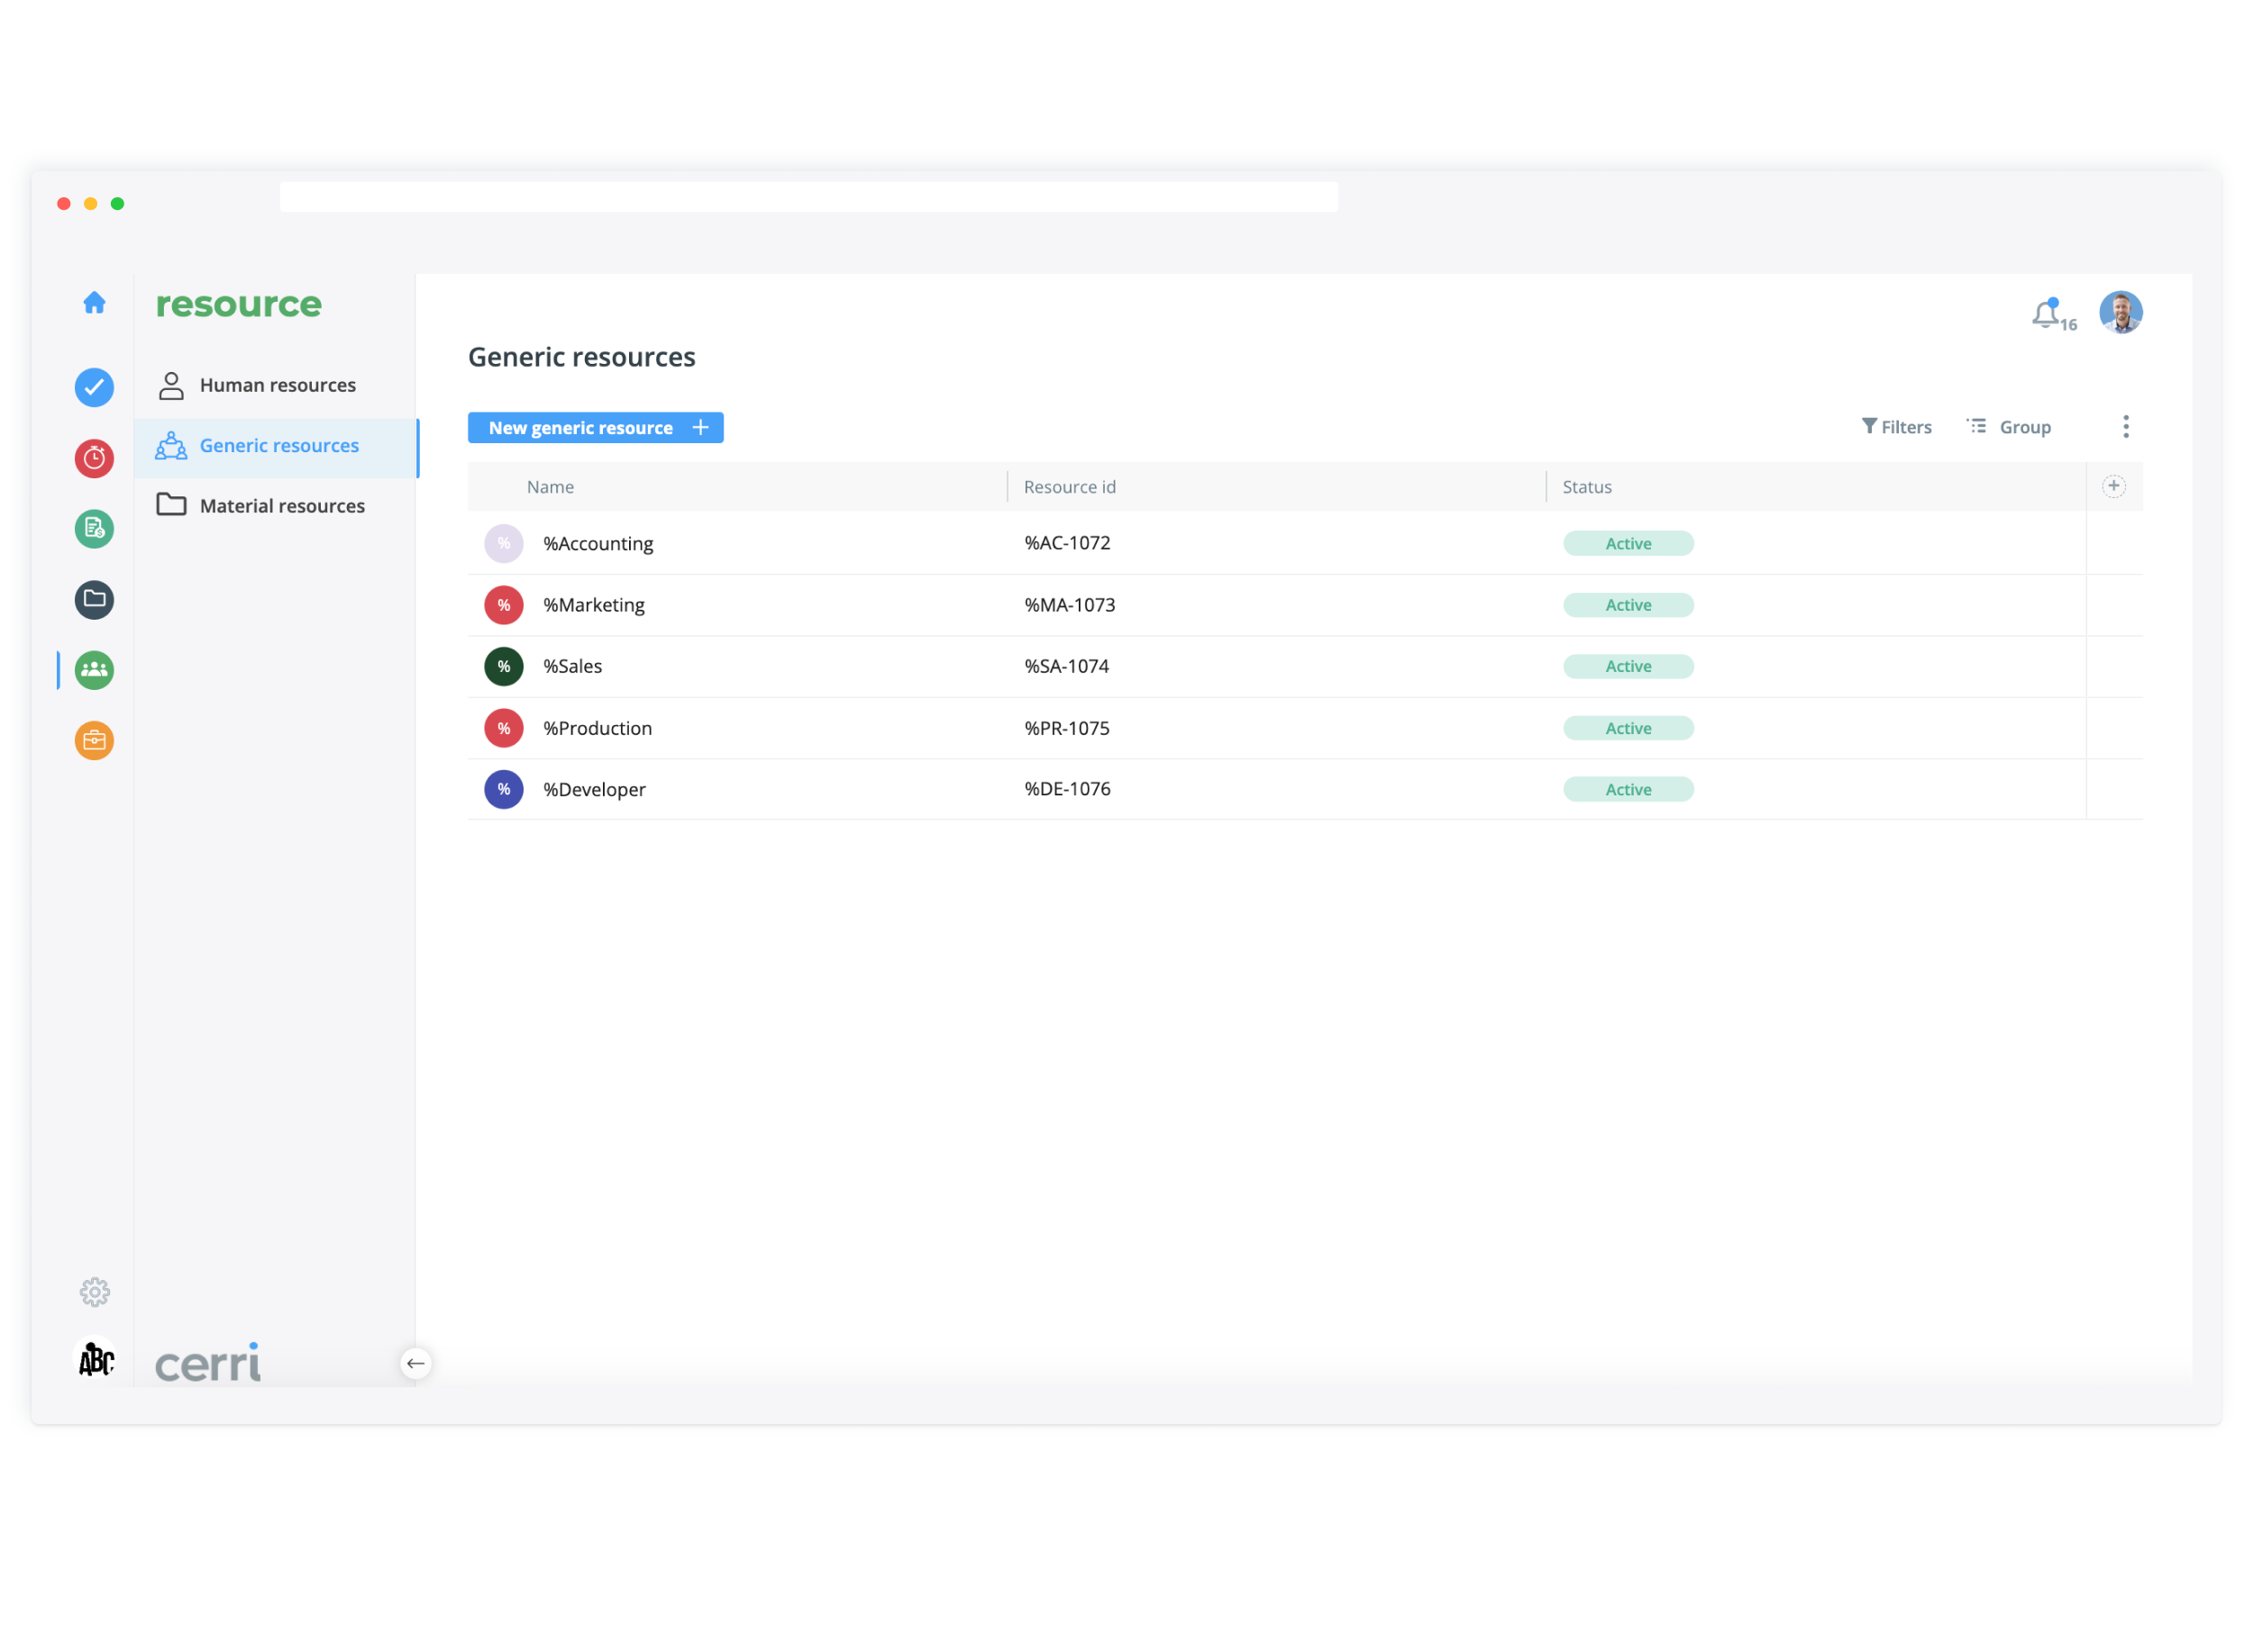Open settings gear in sidebar

pyautogui.click(x=94, y=1293)
